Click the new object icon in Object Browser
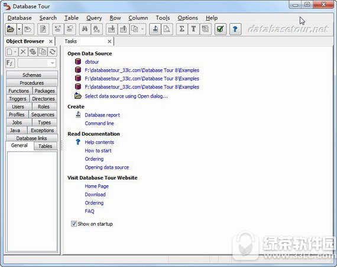Screen dimensions: 337x267 [9, 52]
